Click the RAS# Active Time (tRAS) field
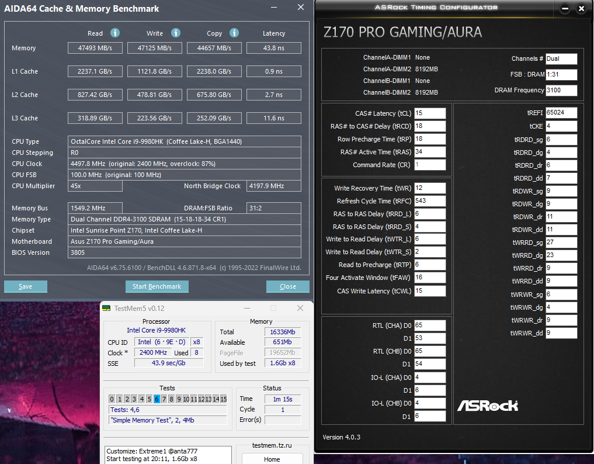Screen dimensions: 594x464 point(430,152)
